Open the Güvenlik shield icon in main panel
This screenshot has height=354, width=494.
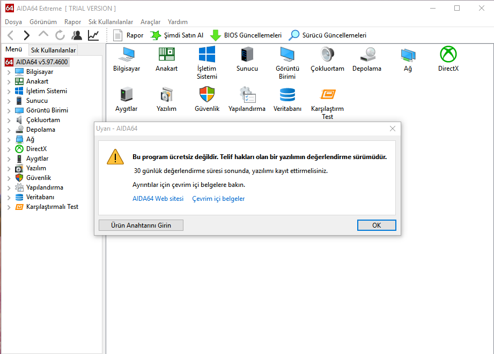click(x=207, y=100)
